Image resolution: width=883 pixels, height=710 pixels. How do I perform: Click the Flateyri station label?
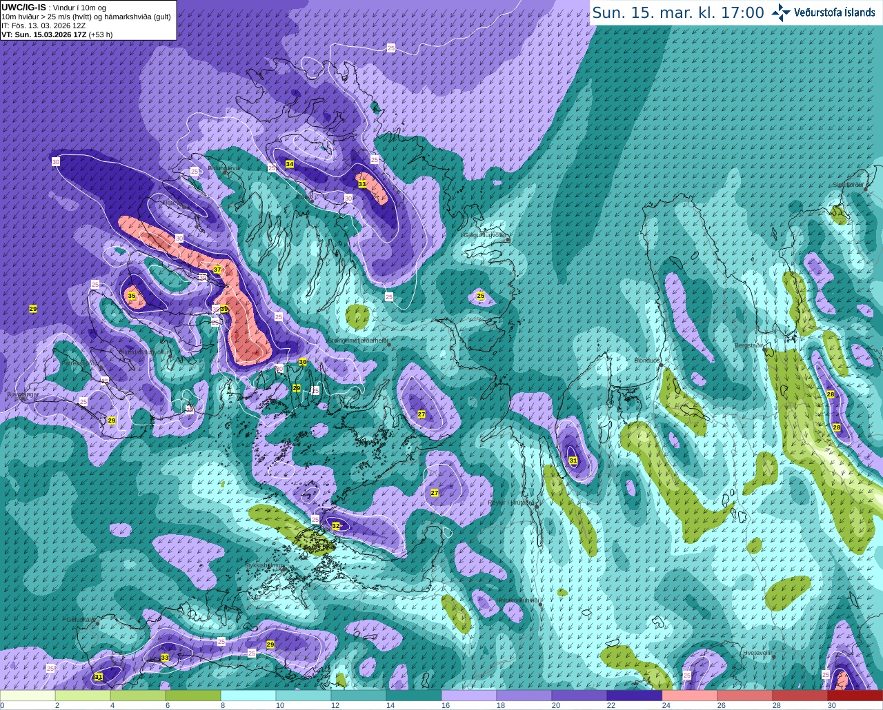pos(172,204)
